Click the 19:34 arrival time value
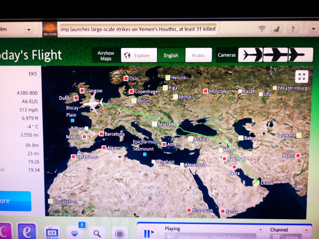Screen dimensions: 319x239 point(34,170)
